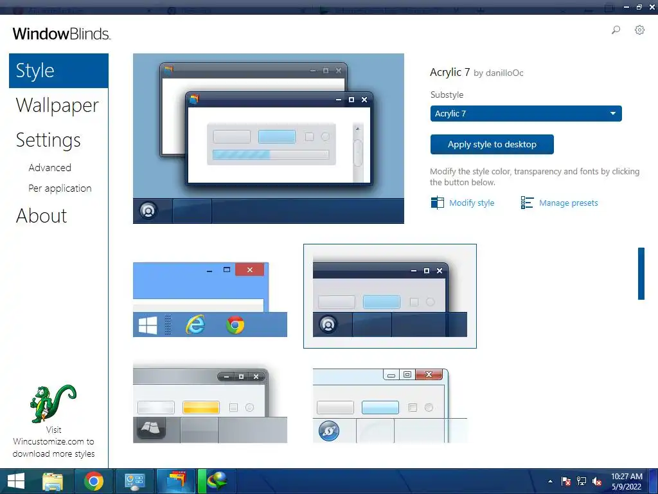This screenshot has height=494, width=658.
Task: Click Apply style to desktop button
Action: click(492, 145)
